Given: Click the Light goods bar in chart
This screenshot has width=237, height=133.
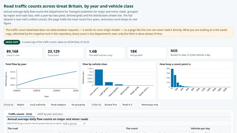Looking at the screenshot, I should click(x=109, y=84).
